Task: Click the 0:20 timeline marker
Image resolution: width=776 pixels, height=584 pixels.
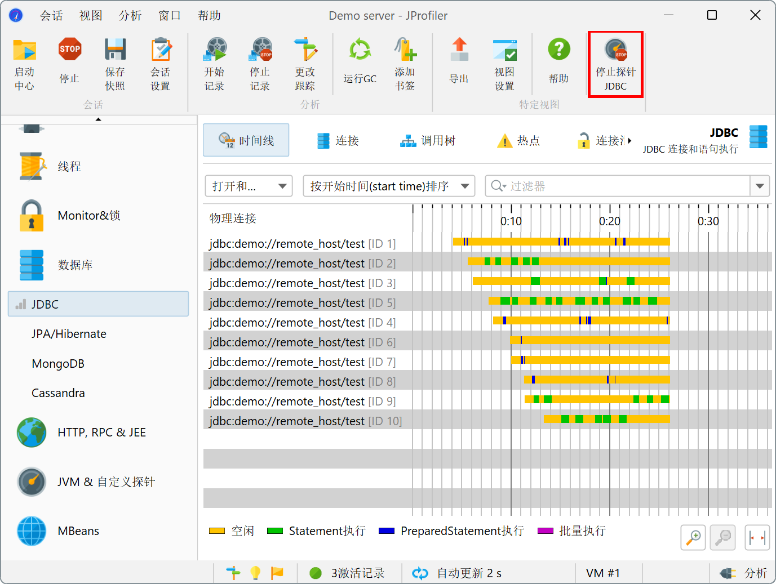Action: (610, 221)
